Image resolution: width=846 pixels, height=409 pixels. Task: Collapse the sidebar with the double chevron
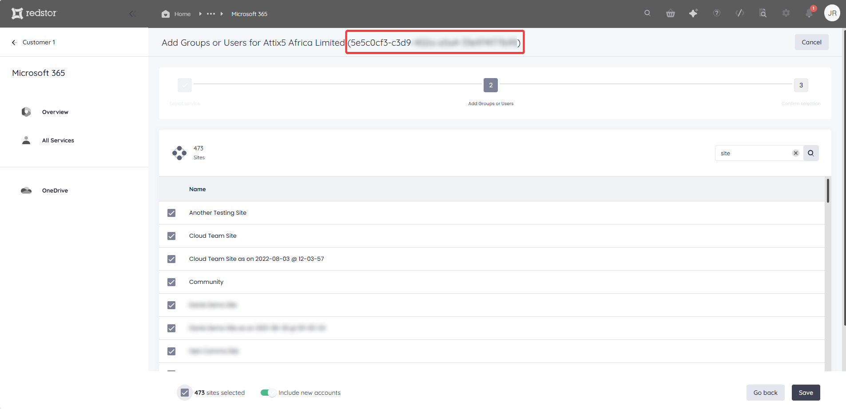[x=132, y=14]
